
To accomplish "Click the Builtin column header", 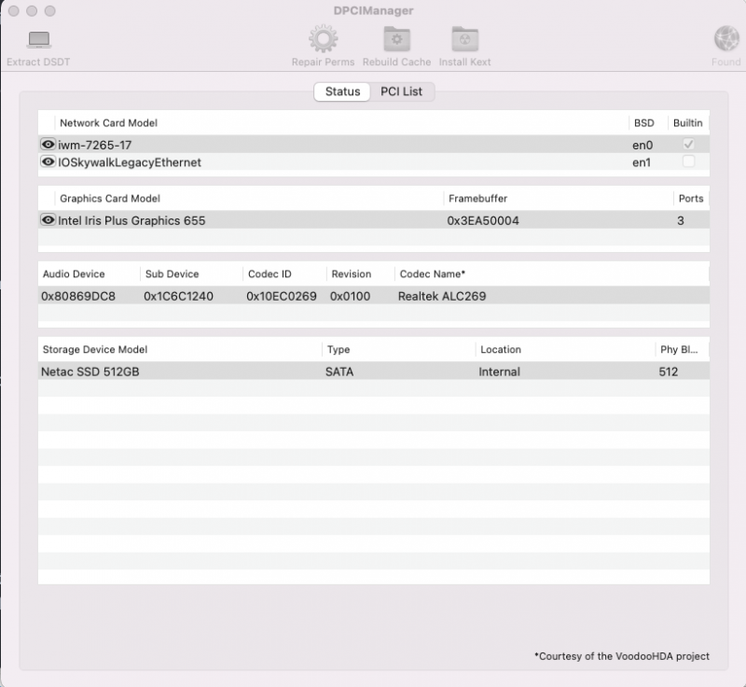I will click(x=687, y=123).
